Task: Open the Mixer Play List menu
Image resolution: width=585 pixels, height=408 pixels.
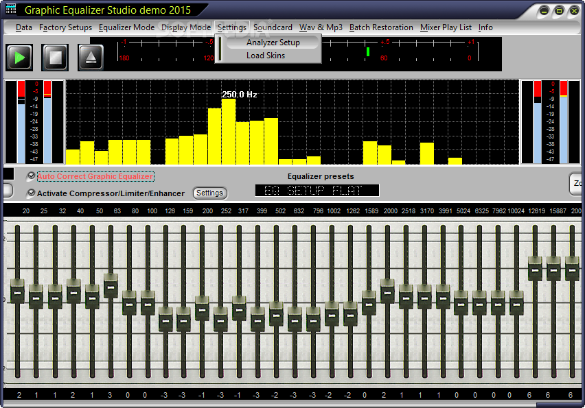Action: [446, 27]
